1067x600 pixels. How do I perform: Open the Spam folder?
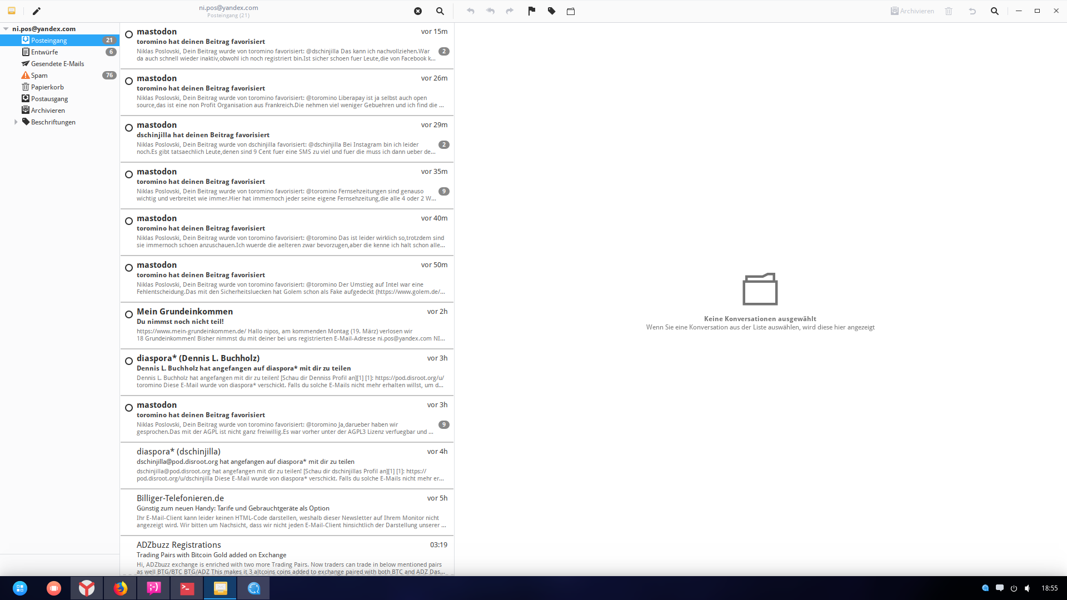pyautogui.click(x=39, y=76)
